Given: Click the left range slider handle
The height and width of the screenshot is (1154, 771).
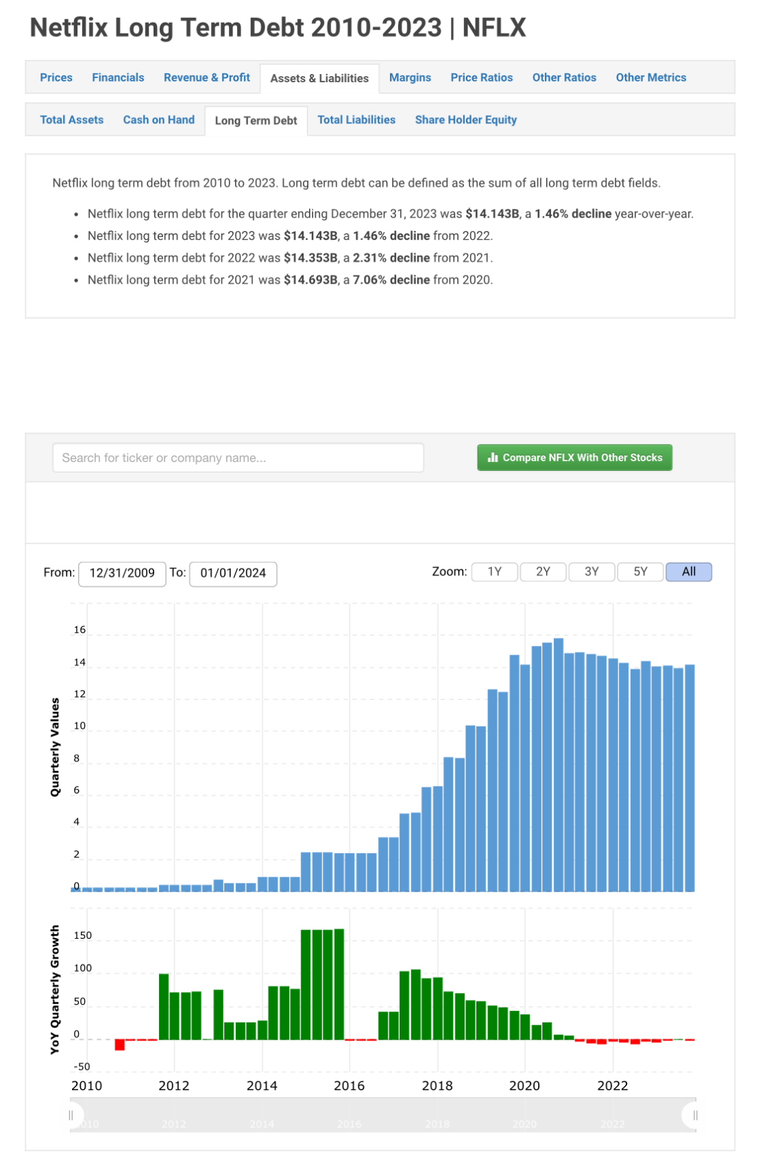Looking at the screenshot, I should coord(71,1116).
